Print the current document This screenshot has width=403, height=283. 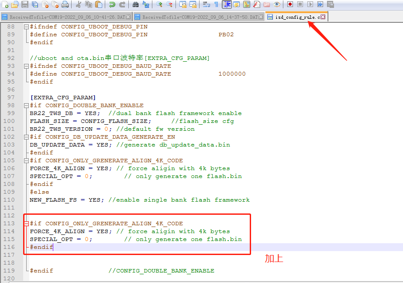pyautogui.click(x=65, y=4)
